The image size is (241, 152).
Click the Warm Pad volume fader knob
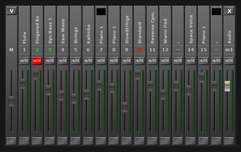coord(164,95)
